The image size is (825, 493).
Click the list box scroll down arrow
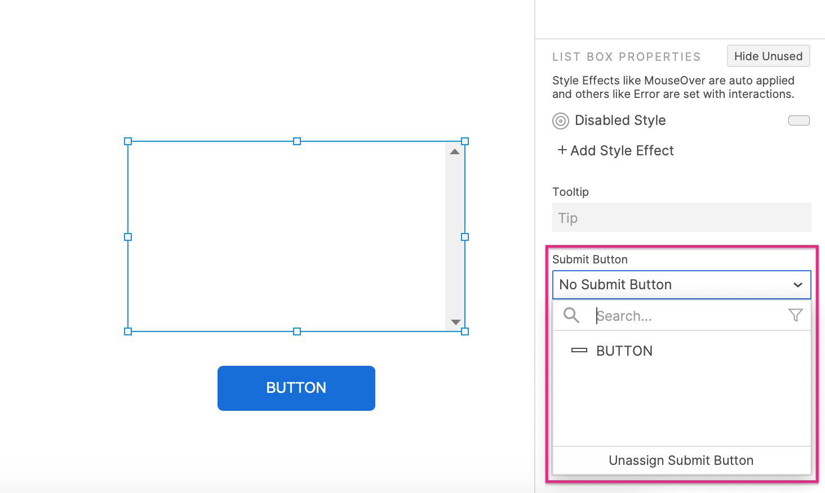(456, 322)
